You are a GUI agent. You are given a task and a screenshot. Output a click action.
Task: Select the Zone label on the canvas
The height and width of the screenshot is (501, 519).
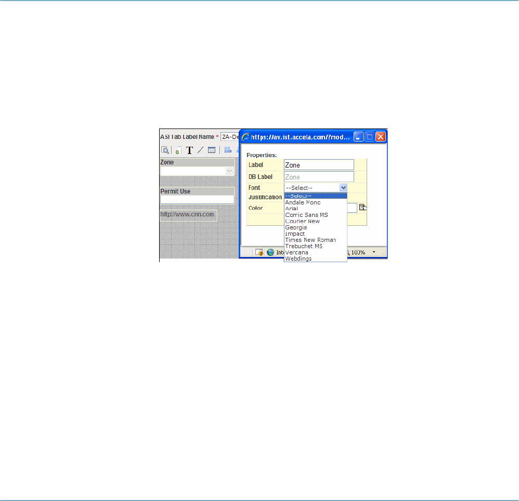tap(167, 162)
